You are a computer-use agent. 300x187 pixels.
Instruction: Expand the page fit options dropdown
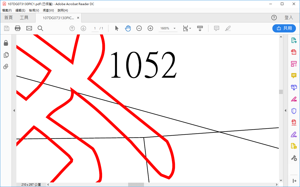click(190, 28)
